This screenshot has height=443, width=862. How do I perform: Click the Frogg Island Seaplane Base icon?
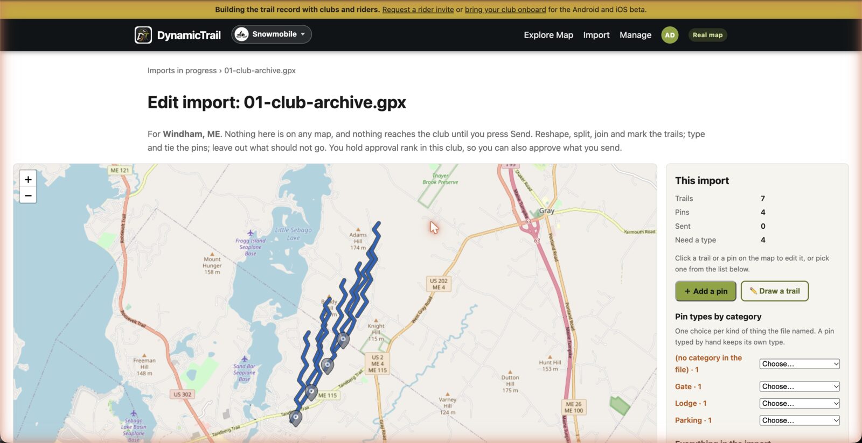click(251, 233)
